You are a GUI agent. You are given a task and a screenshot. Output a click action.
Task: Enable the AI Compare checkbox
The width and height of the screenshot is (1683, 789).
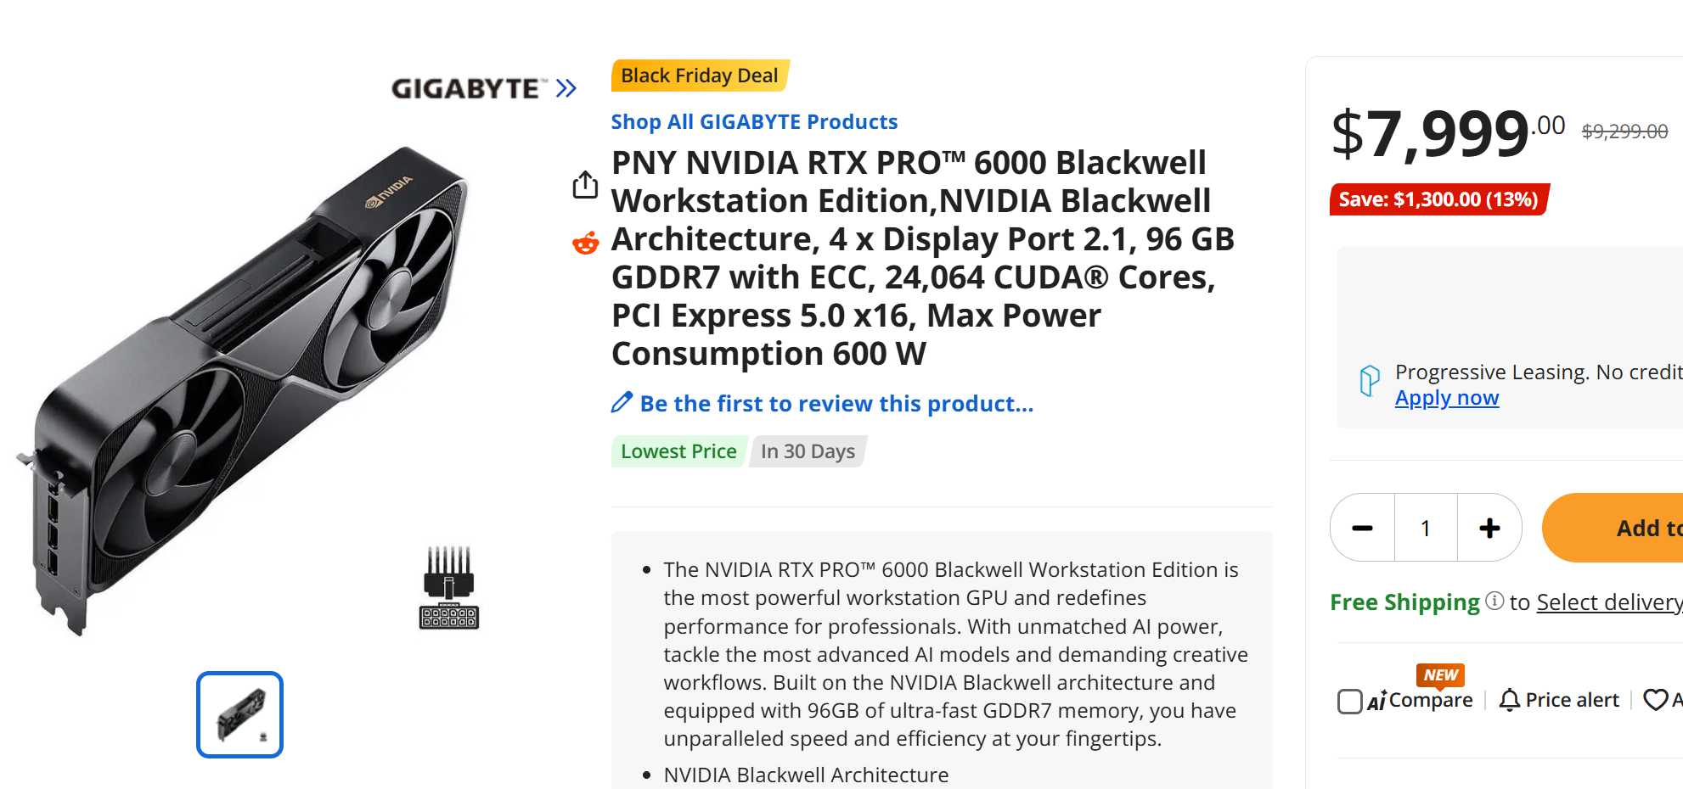[x=1349, y=702]
